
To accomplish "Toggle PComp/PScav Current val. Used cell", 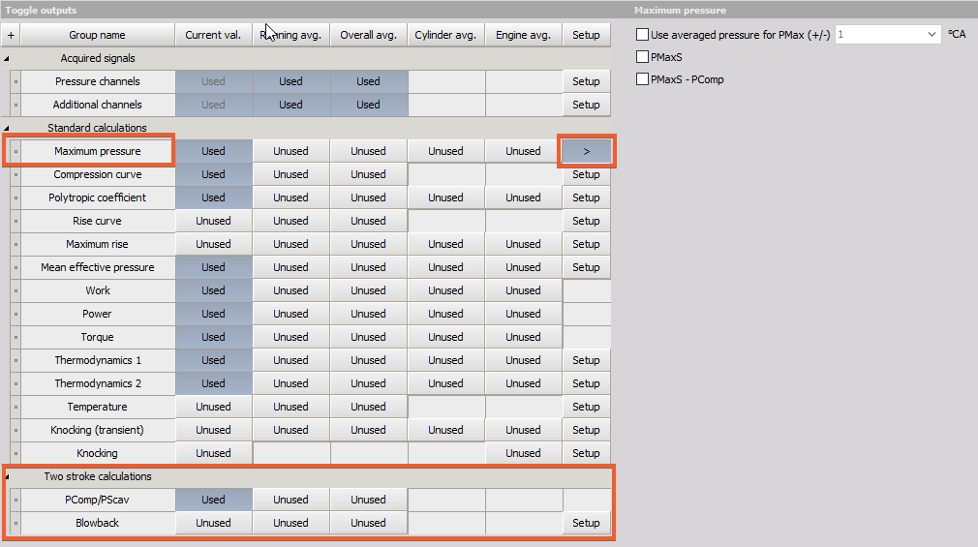I will pos(213,500).
